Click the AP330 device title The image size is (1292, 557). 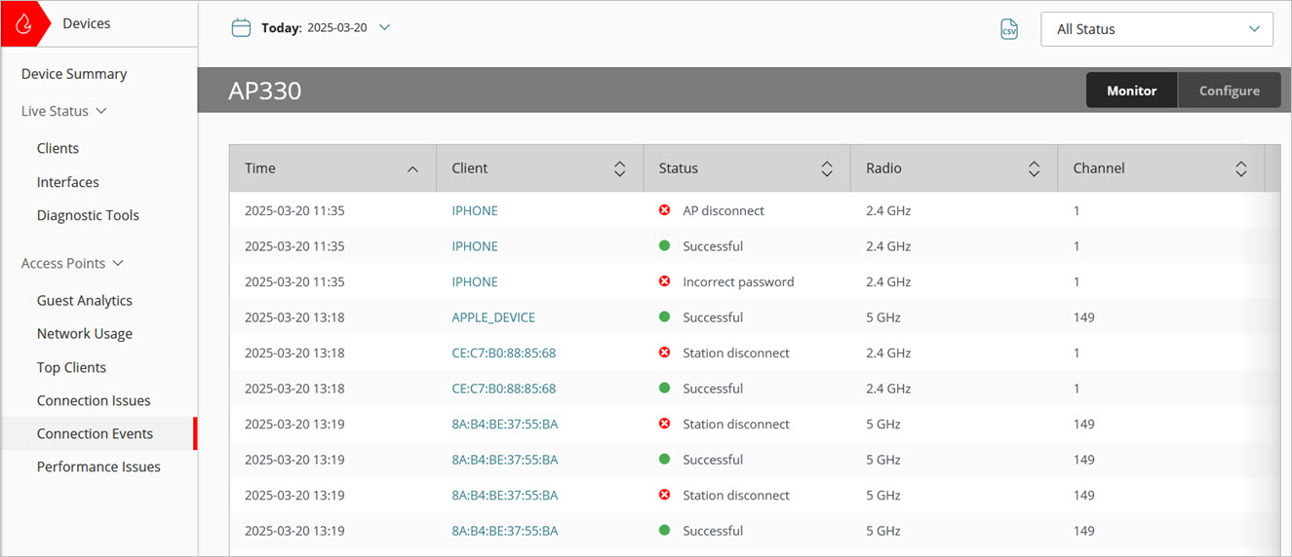pyautogui.click(x=265, y=91)
